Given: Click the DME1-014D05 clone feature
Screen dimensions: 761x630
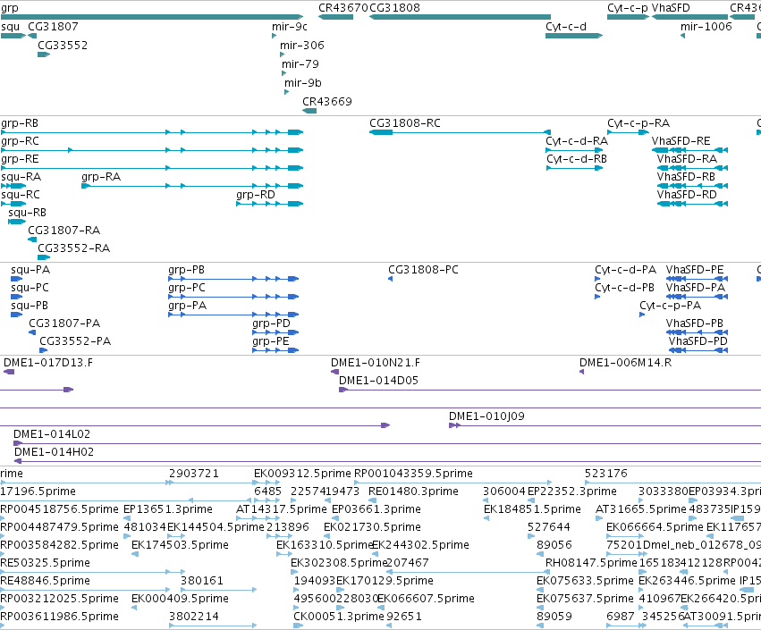Looking at the screenshot, I should [550, 390].
